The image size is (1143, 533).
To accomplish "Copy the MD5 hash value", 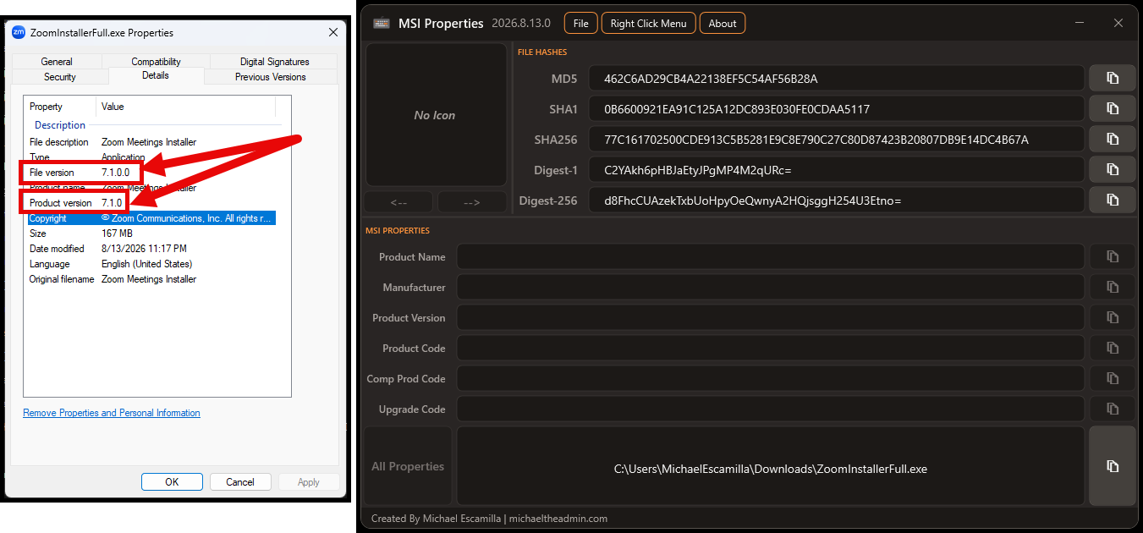I will click(1112, 78).
